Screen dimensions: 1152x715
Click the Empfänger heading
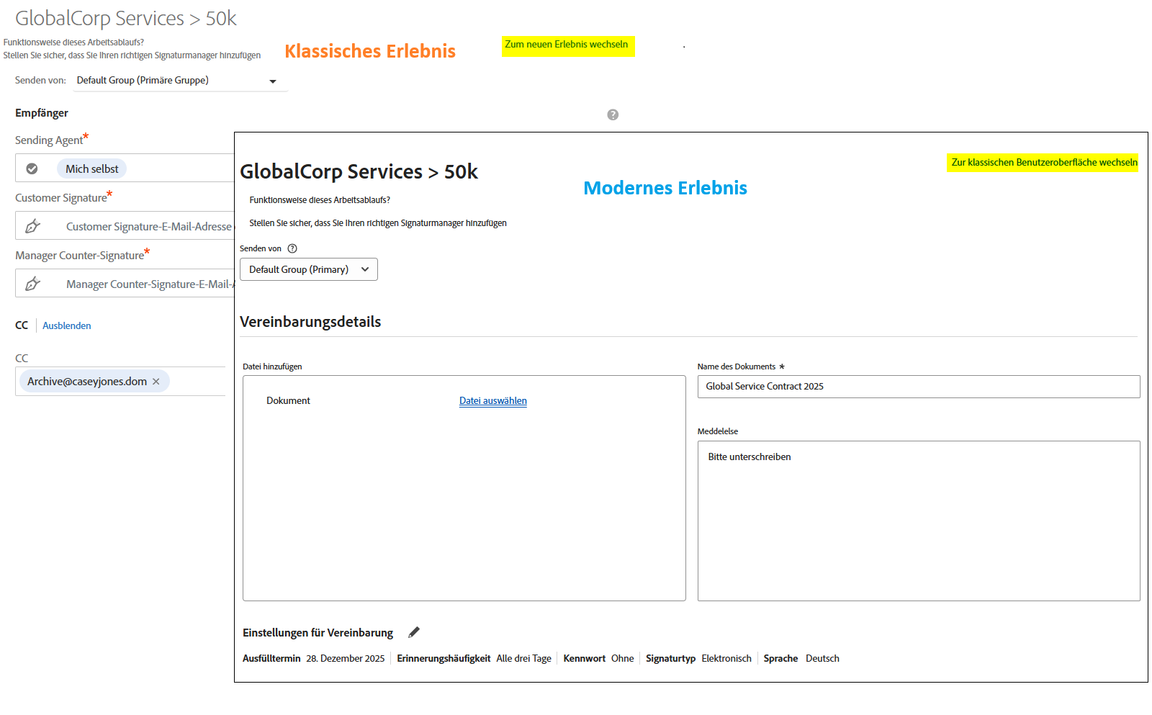(x=42, y=113)
